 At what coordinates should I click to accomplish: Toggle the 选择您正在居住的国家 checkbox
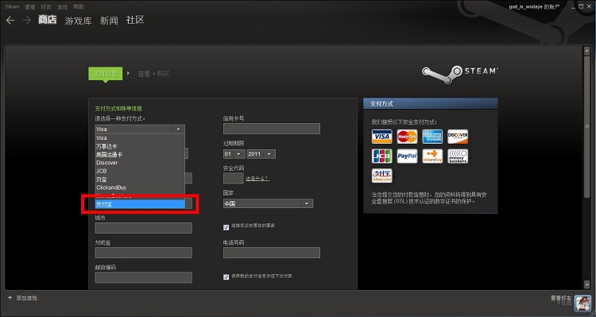(x=226, y=227)
